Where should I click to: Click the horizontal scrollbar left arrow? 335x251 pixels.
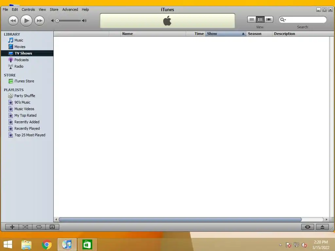pos(56,219)
